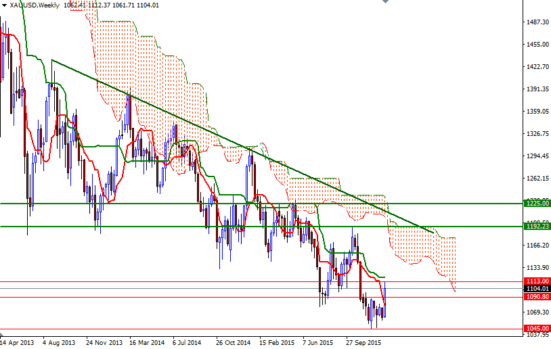Select the 1225.00 green price level label

(x=537, y=204)
